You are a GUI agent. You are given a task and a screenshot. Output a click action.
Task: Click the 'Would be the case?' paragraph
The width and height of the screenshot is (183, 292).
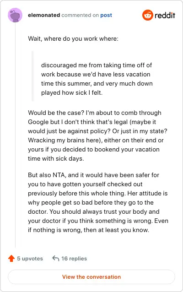tap(98, 135)
